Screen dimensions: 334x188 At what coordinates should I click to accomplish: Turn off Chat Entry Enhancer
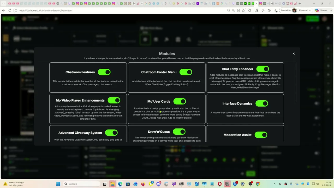click(263, 69)
